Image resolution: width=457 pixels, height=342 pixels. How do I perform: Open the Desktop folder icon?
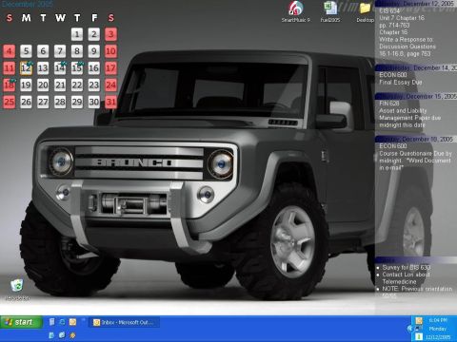pyautogui.click(x=365, y=11)
